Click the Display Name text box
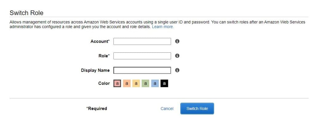Image resolution: width=315 pixels, height=121 pixels. point(142,70)
